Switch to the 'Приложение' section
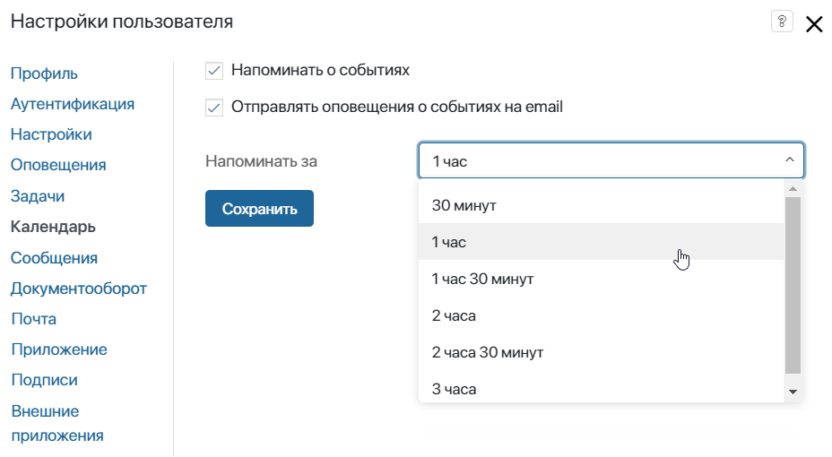This screenshot has width=832, height=457. [59, 349]
